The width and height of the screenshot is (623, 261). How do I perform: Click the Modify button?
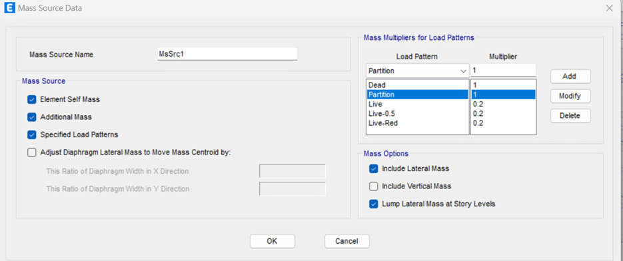570,96
